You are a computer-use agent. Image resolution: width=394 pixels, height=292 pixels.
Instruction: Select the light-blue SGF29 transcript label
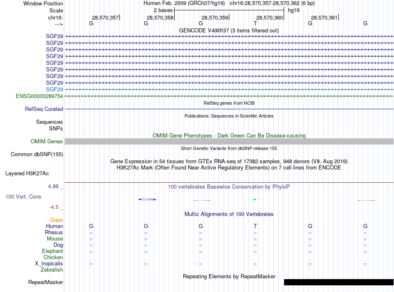54,89
